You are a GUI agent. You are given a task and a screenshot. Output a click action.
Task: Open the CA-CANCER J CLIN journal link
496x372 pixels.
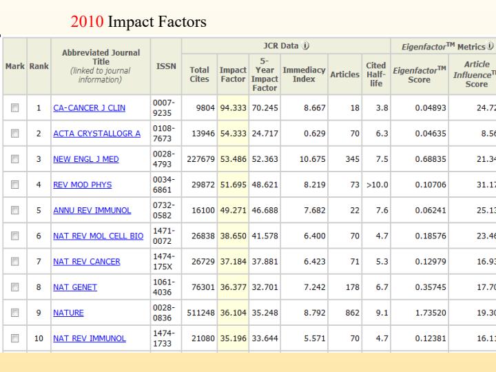[89, 108]
